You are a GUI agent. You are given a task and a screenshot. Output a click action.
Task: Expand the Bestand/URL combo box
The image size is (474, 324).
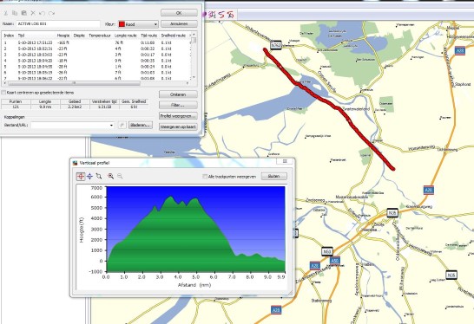click(x=111, y=125)
